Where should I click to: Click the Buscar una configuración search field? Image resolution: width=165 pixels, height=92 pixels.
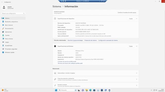coord(13,13)
